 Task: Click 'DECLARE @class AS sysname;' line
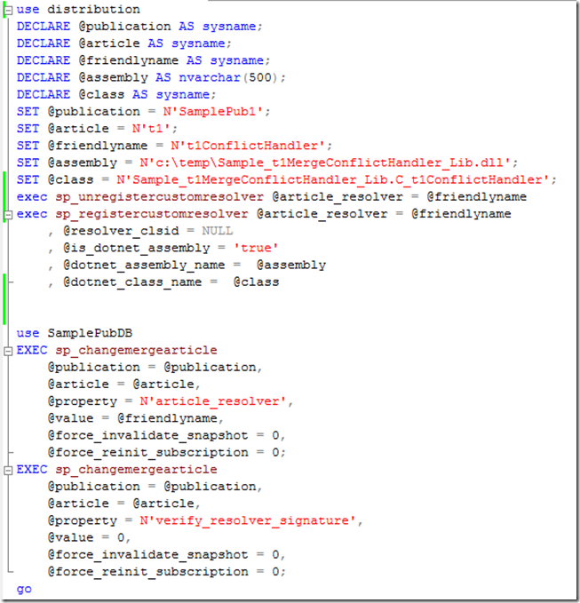point(116,95)
